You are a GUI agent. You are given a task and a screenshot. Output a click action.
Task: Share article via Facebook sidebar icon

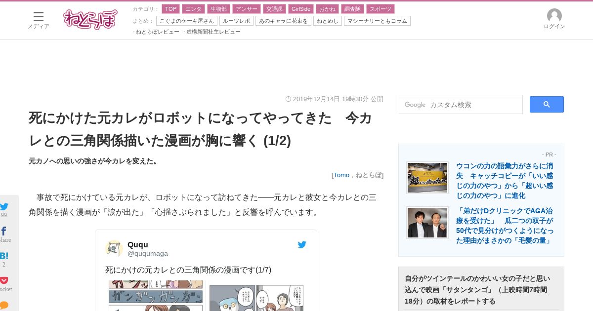click(x=4, y=231)
